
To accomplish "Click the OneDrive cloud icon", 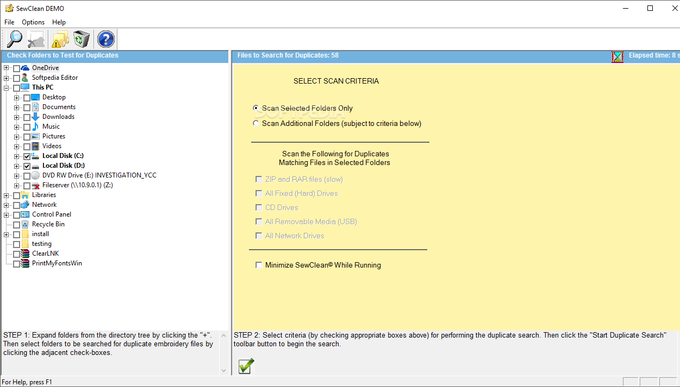I will pyautogui.click(x=25, y=68).
